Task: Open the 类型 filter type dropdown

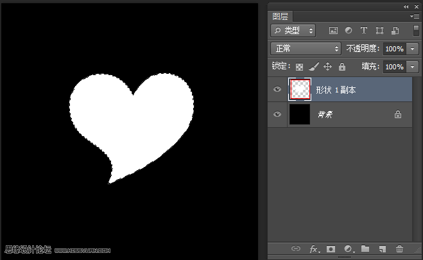Action: (293, 30)
